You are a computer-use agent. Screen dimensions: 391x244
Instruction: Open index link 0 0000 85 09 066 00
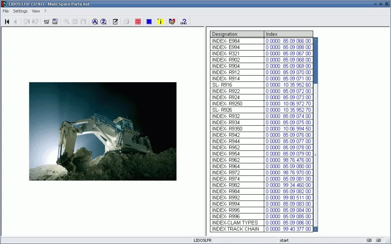[x=288, y=41]
